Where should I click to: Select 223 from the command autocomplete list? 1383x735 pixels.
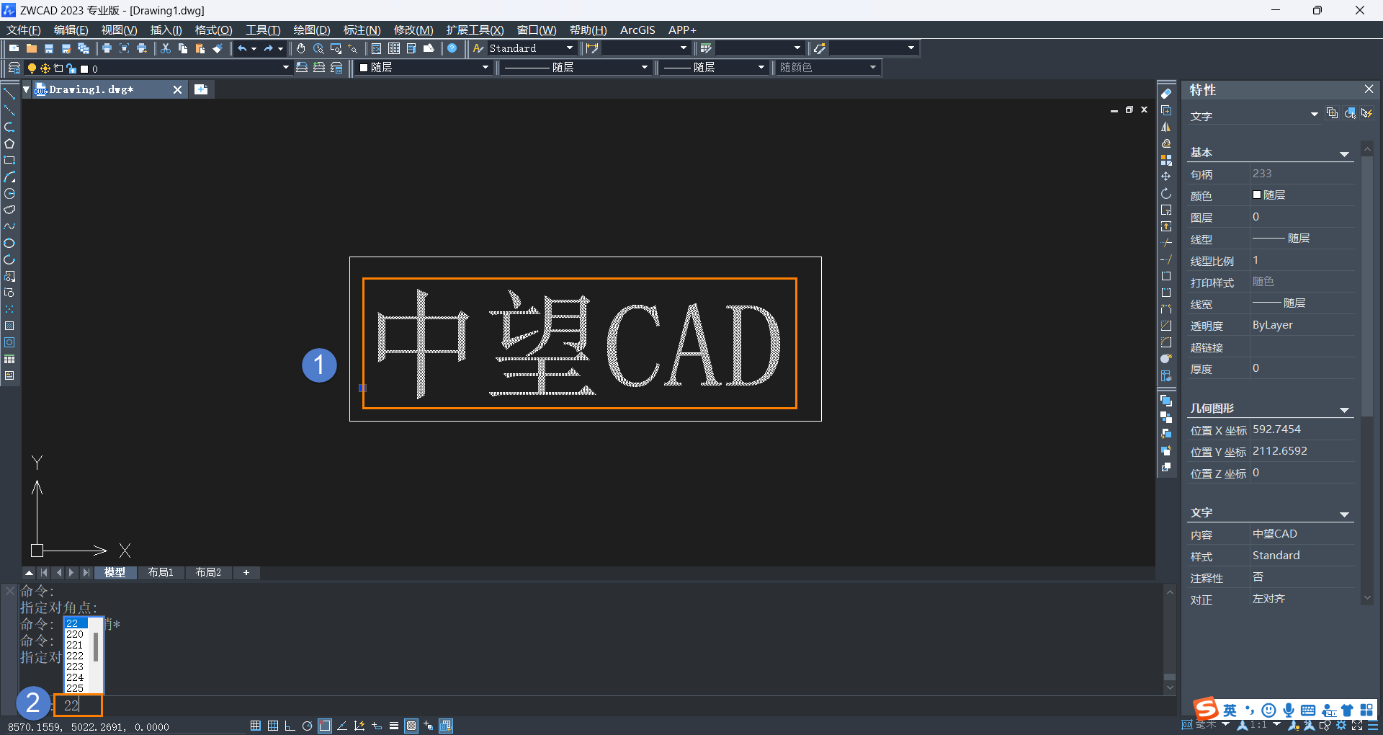pyautogui.click(x=76, y=667)
